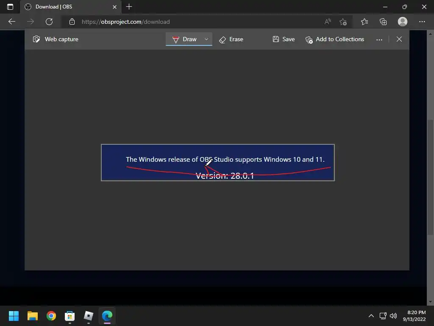The width and height of the screenshot is (434, 326).
Task: Close the web capture panel
Action: pyautogui.click(x=399, y=39)
